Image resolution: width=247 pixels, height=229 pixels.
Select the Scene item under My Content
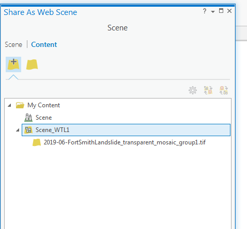click(x=43, y=118)
